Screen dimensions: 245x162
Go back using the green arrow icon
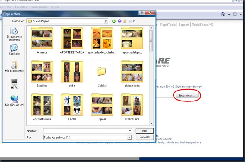click(x=114, y=21)
